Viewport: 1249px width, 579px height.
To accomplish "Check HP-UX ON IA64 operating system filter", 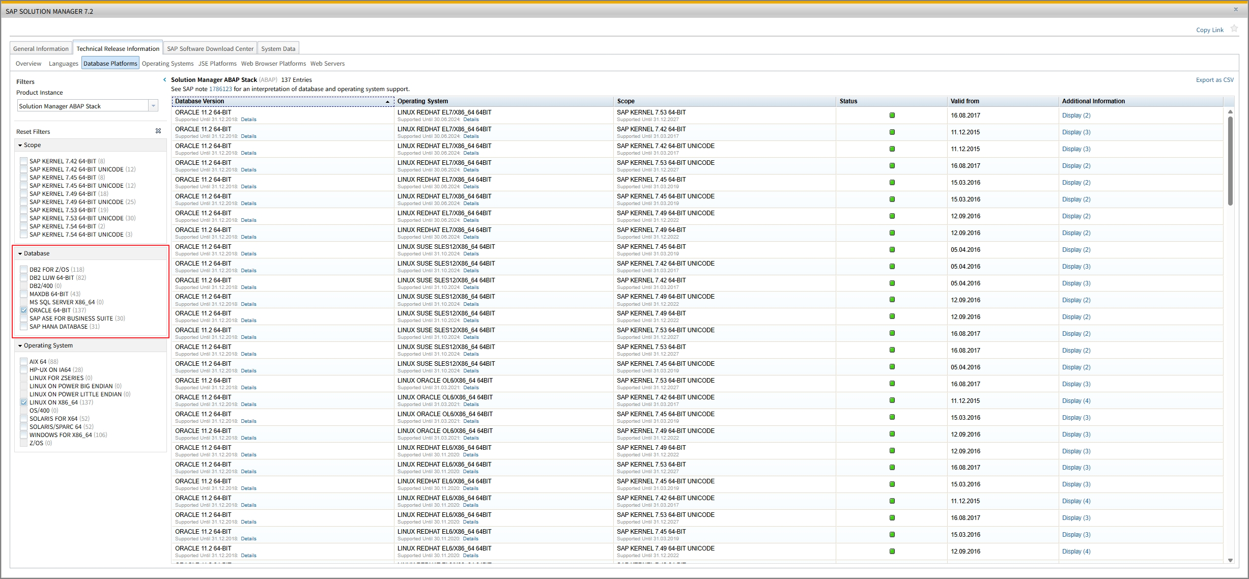I will click(23, 370).
